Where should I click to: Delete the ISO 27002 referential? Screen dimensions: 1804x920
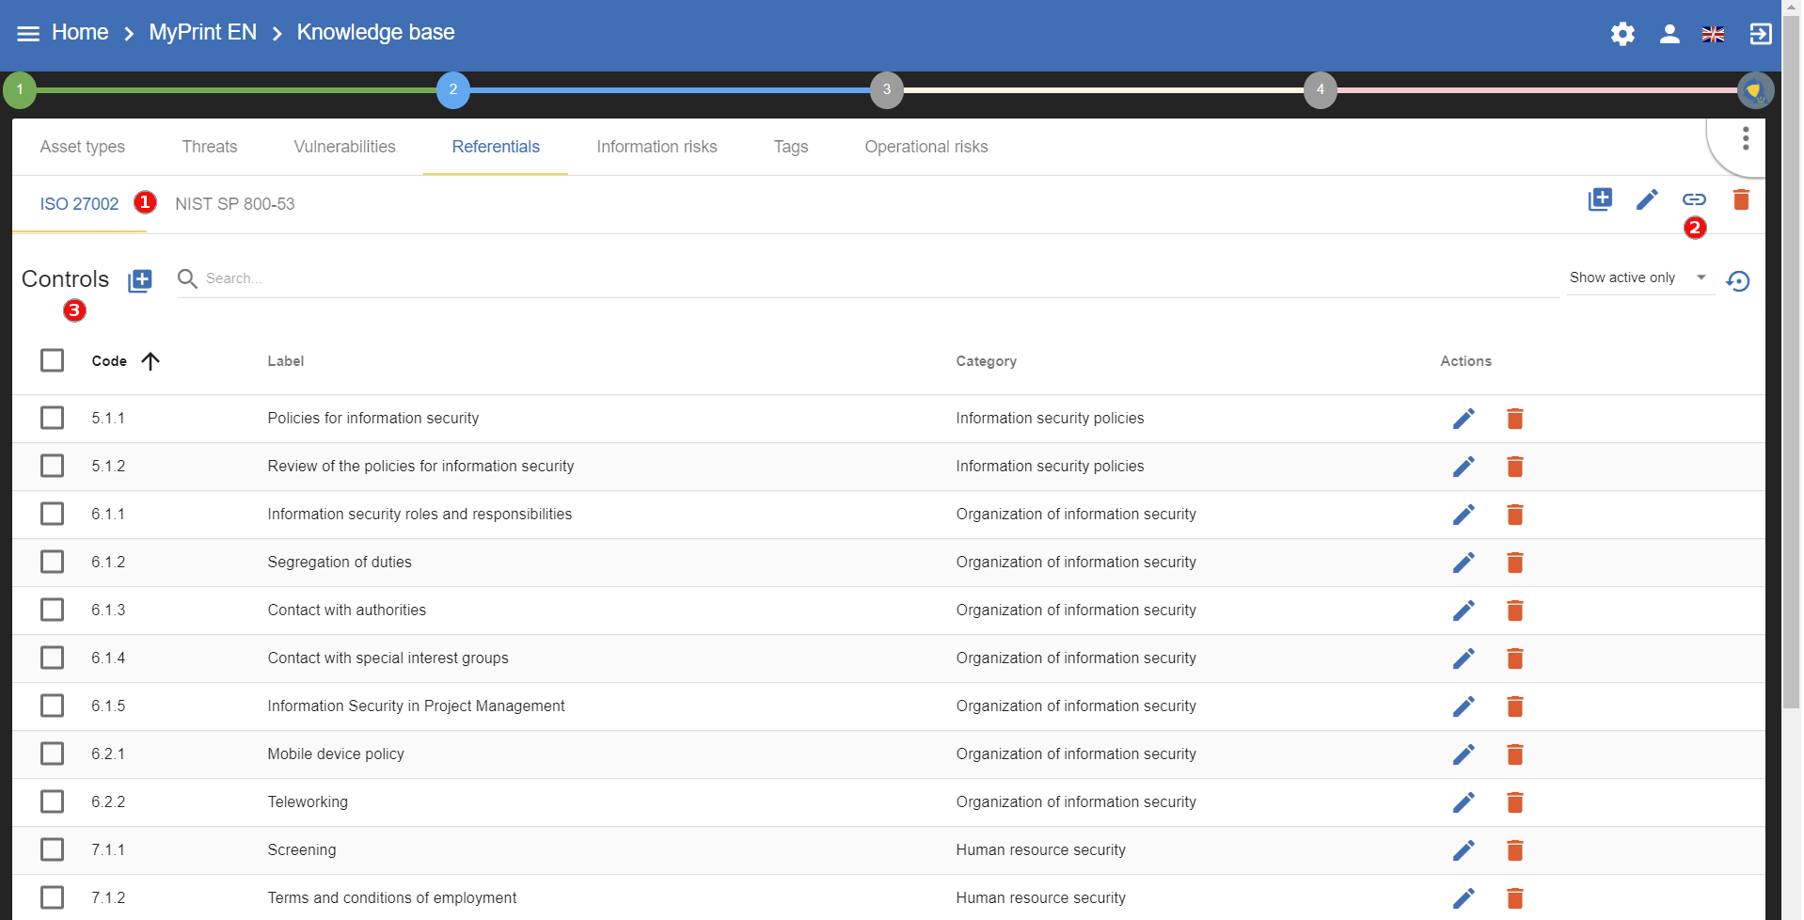click(1741, 199)
